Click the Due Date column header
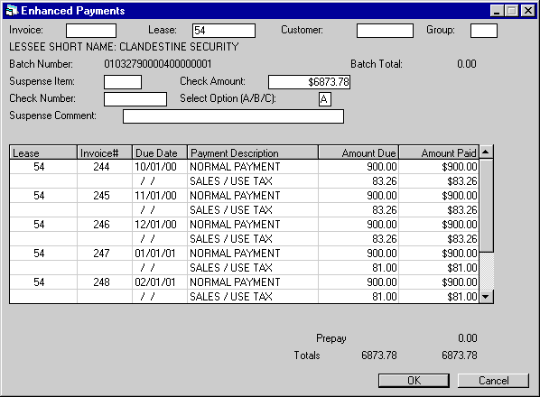Image resolution: width=540 pixels, height=397 pixels. click(160, 152)
